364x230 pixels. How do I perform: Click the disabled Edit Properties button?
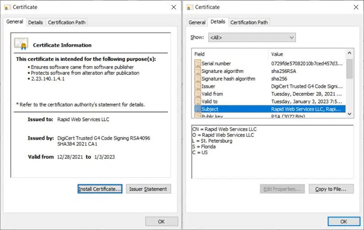[x=282, y=189]
